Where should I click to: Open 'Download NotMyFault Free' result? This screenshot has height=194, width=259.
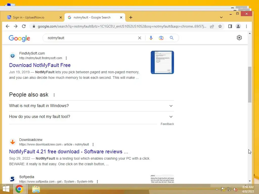[40, 65]
